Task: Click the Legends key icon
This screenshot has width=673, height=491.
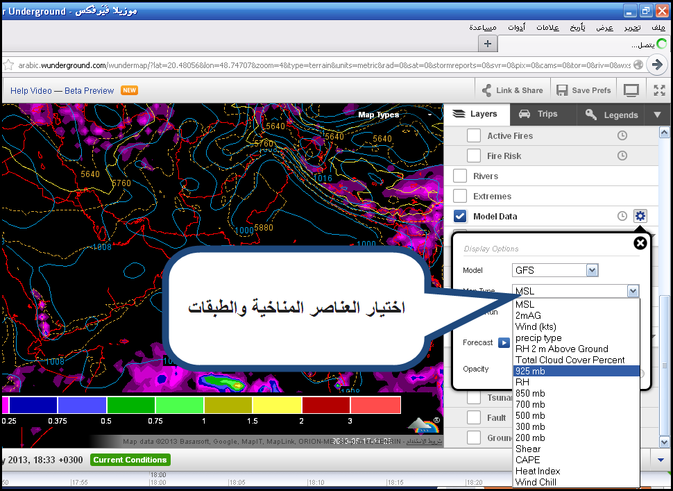Action: 591,115
